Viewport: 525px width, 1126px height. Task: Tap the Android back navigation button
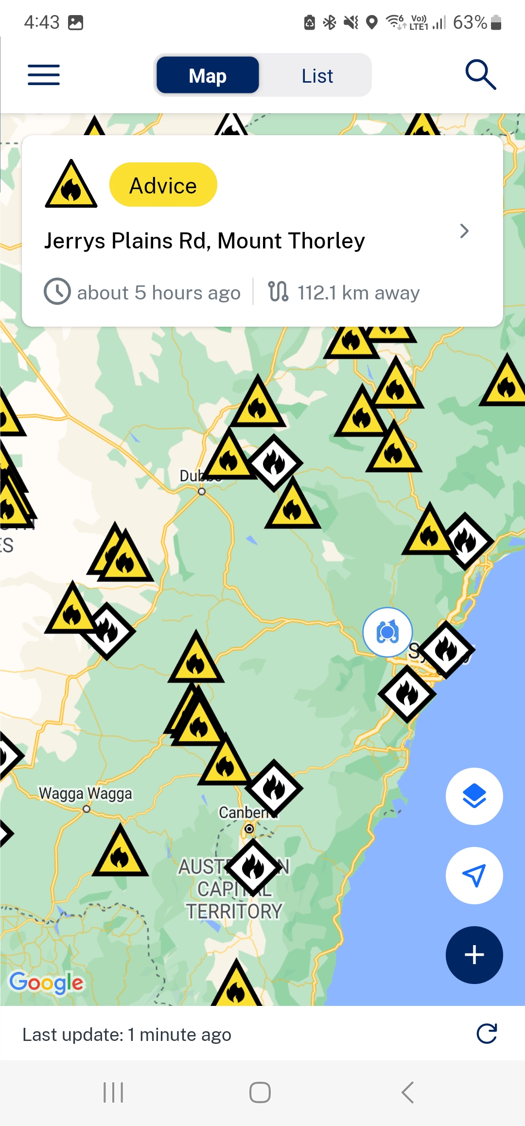coord(407,1092)
